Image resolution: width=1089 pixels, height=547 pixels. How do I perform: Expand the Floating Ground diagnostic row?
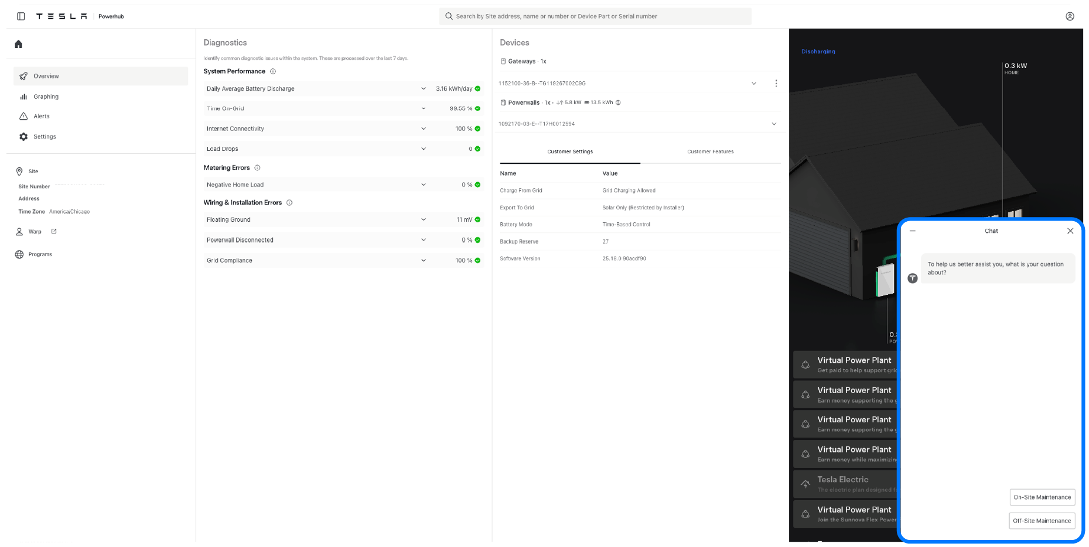click(424, 220)
